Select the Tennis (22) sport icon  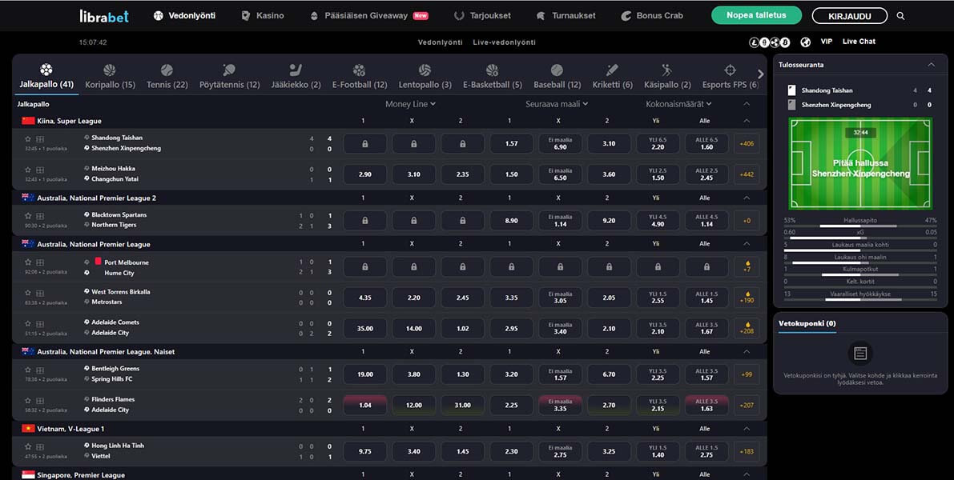167,70
